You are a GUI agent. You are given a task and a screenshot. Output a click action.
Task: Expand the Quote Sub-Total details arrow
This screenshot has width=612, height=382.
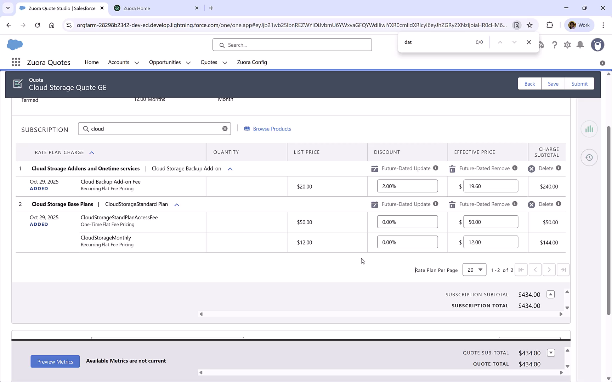(x=551, y=353)
